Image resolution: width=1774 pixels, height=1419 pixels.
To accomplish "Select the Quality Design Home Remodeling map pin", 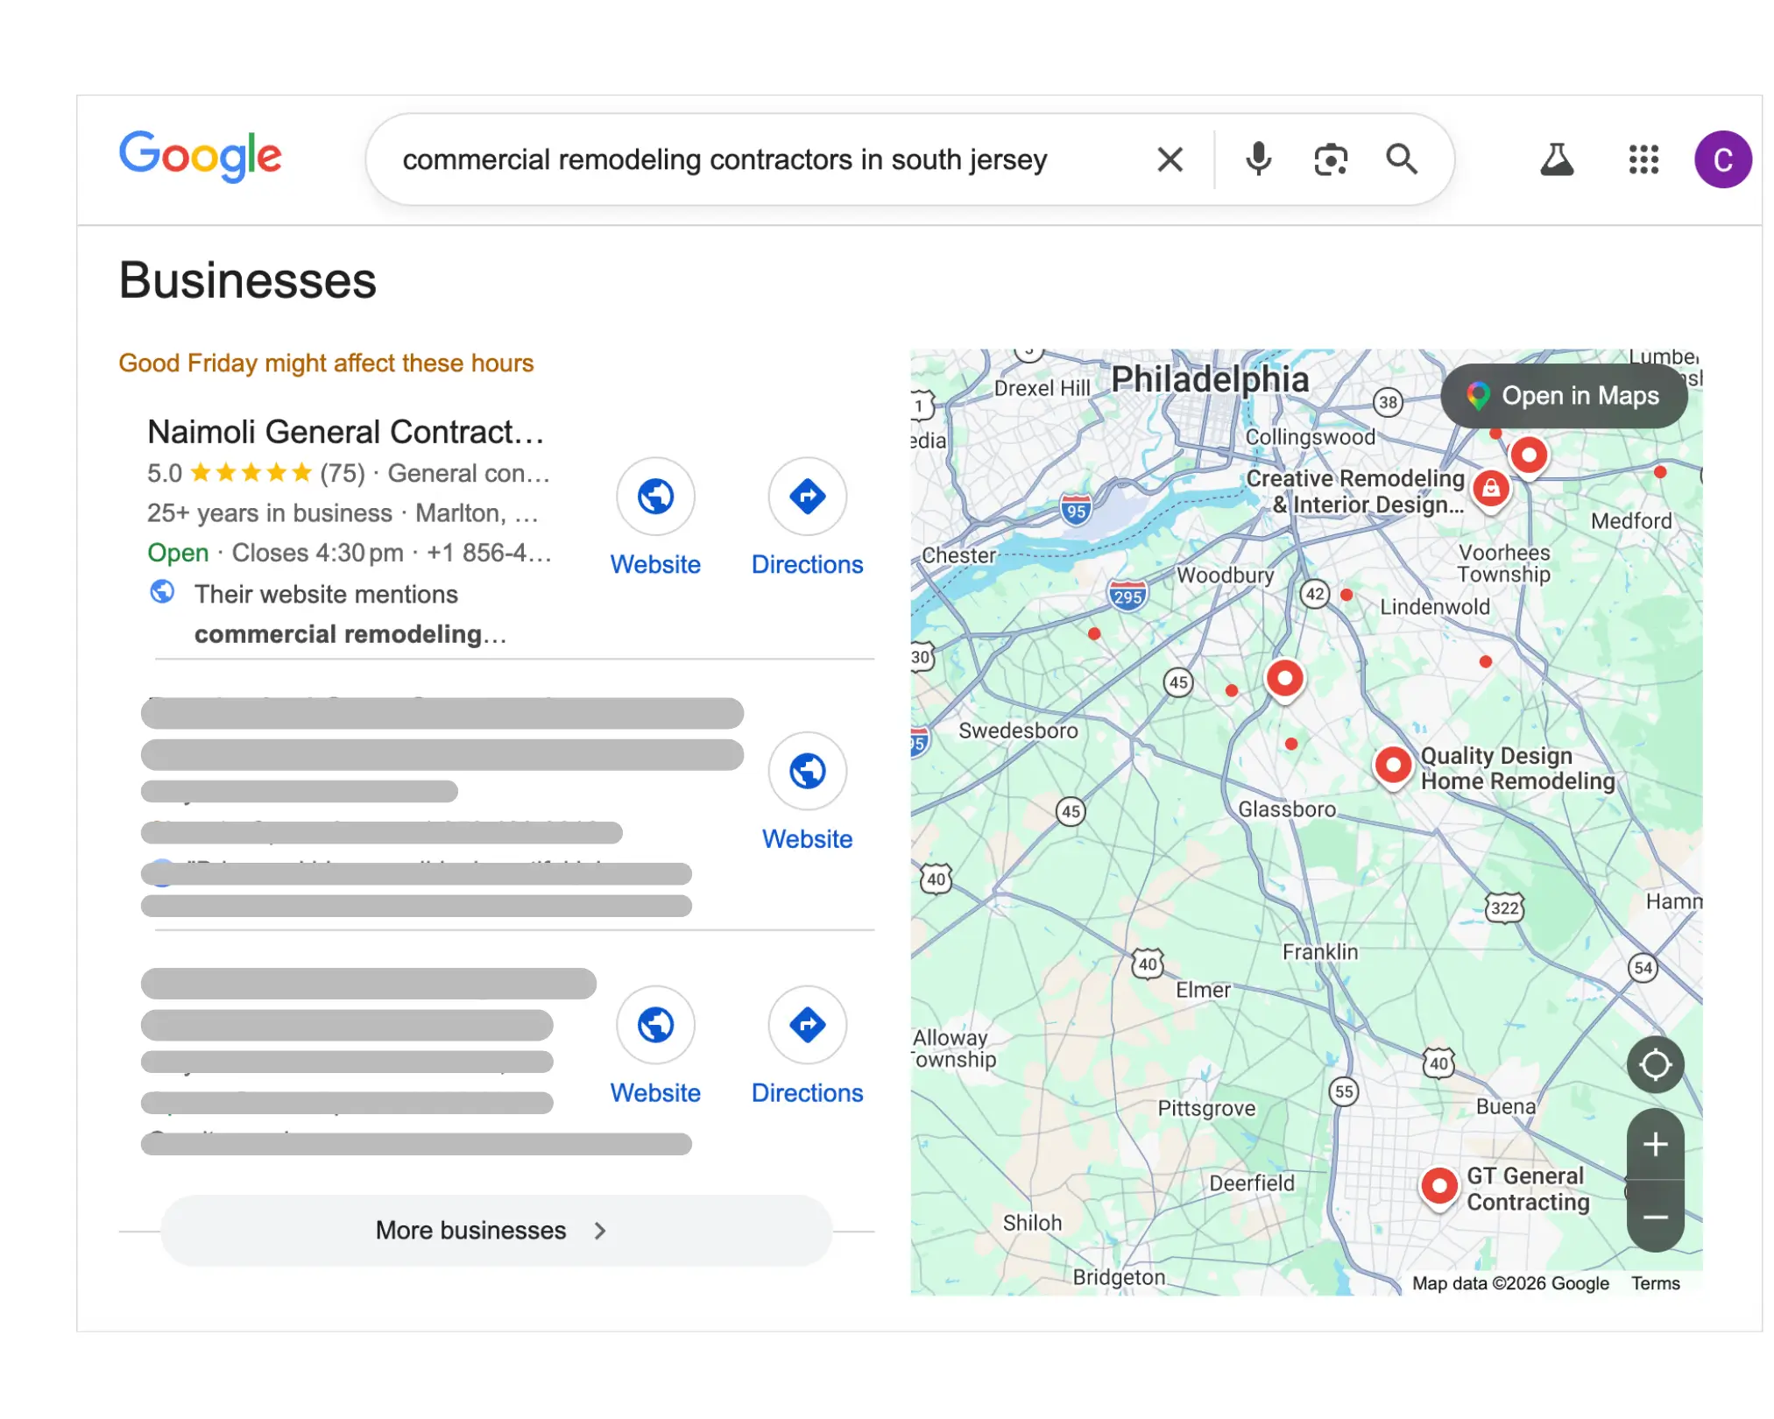I will 1393,766.
